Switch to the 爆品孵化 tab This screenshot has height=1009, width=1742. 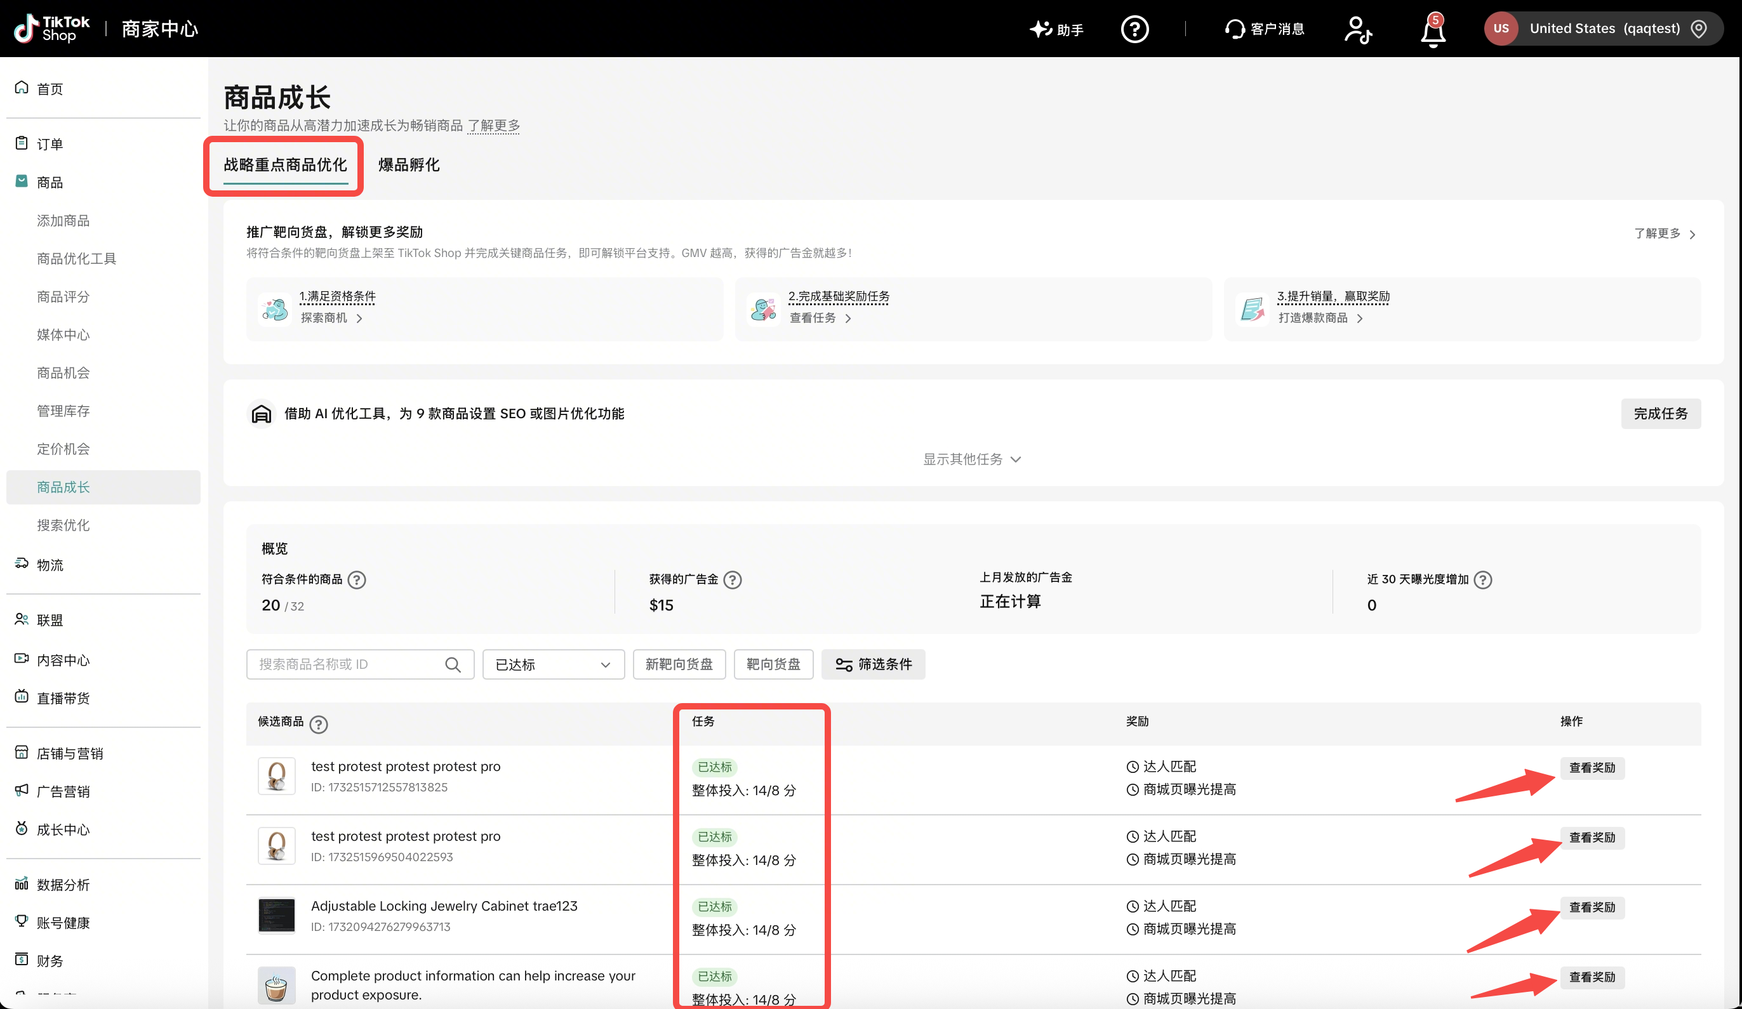(409, 164)
